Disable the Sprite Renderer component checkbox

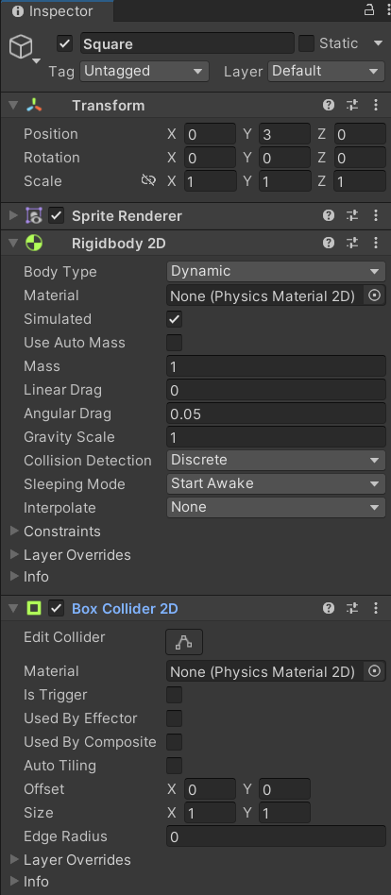[56, 216]
